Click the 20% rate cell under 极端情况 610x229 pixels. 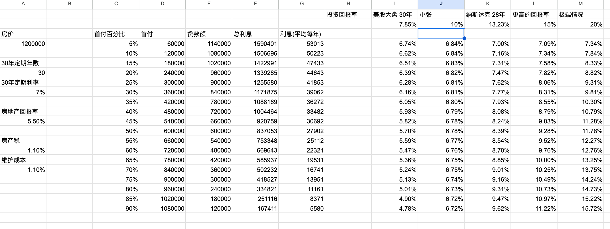(580, 24)
